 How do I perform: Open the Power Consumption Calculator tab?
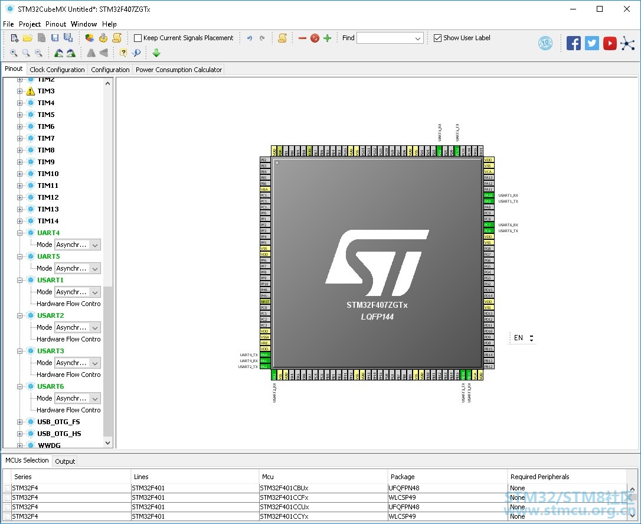pos(179,70)
